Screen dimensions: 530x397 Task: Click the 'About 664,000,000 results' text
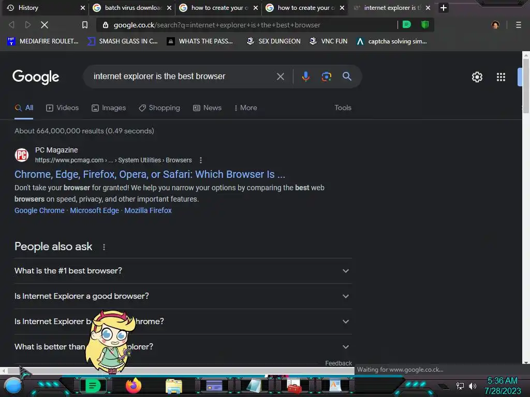pos(84,131)
